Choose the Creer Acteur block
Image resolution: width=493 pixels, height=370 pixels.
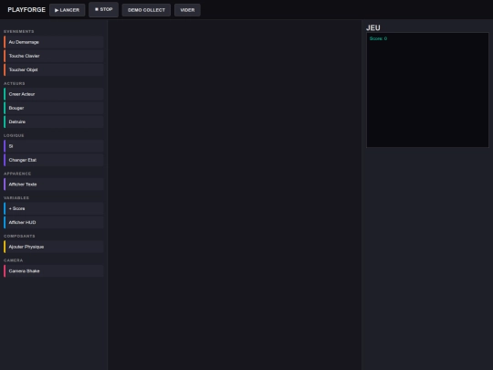click(x=54, y=94)
